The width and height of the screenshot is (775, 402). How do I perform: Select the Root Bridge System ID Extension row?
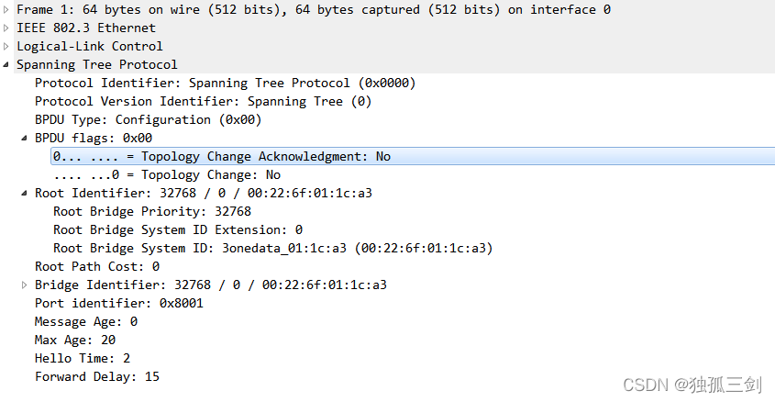pos(177,229)
